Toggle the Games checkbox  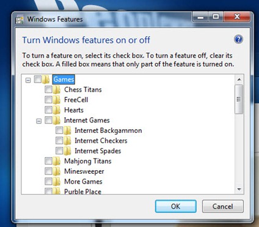coord(38,79)
